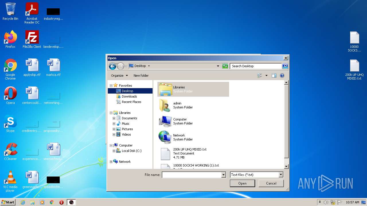Click the search magnifier icon
Screen dimensions: 367x206
click(285, 66)
